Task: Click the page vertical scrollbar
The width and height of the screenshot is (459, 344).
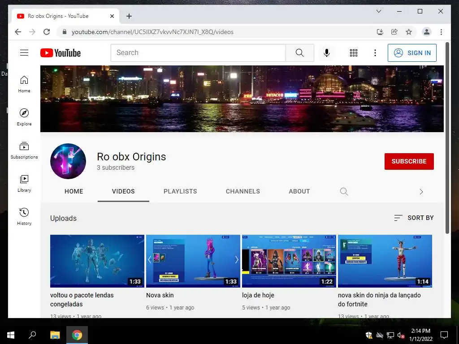Action: (x=447, y=138)
